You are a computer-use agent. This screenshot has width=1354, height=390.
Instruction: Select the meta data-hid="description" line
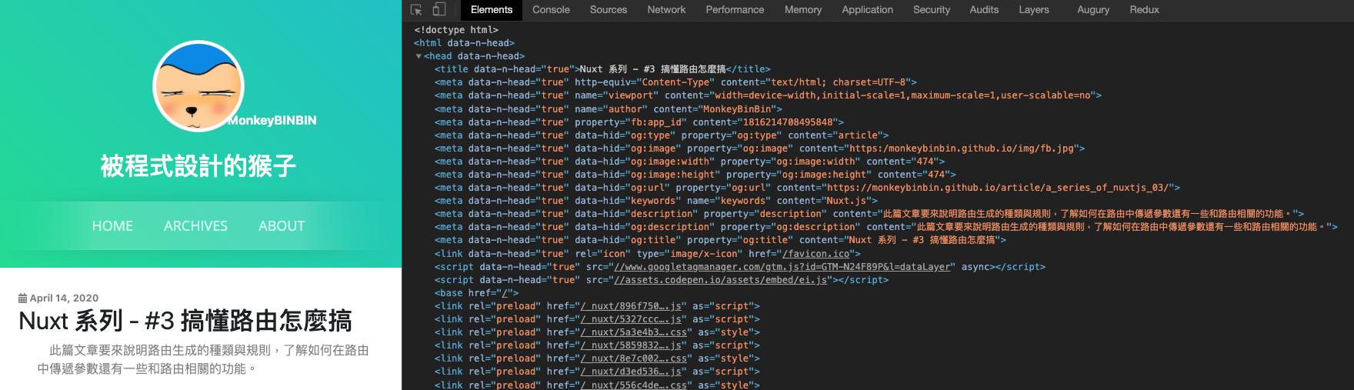click(869, 213)
